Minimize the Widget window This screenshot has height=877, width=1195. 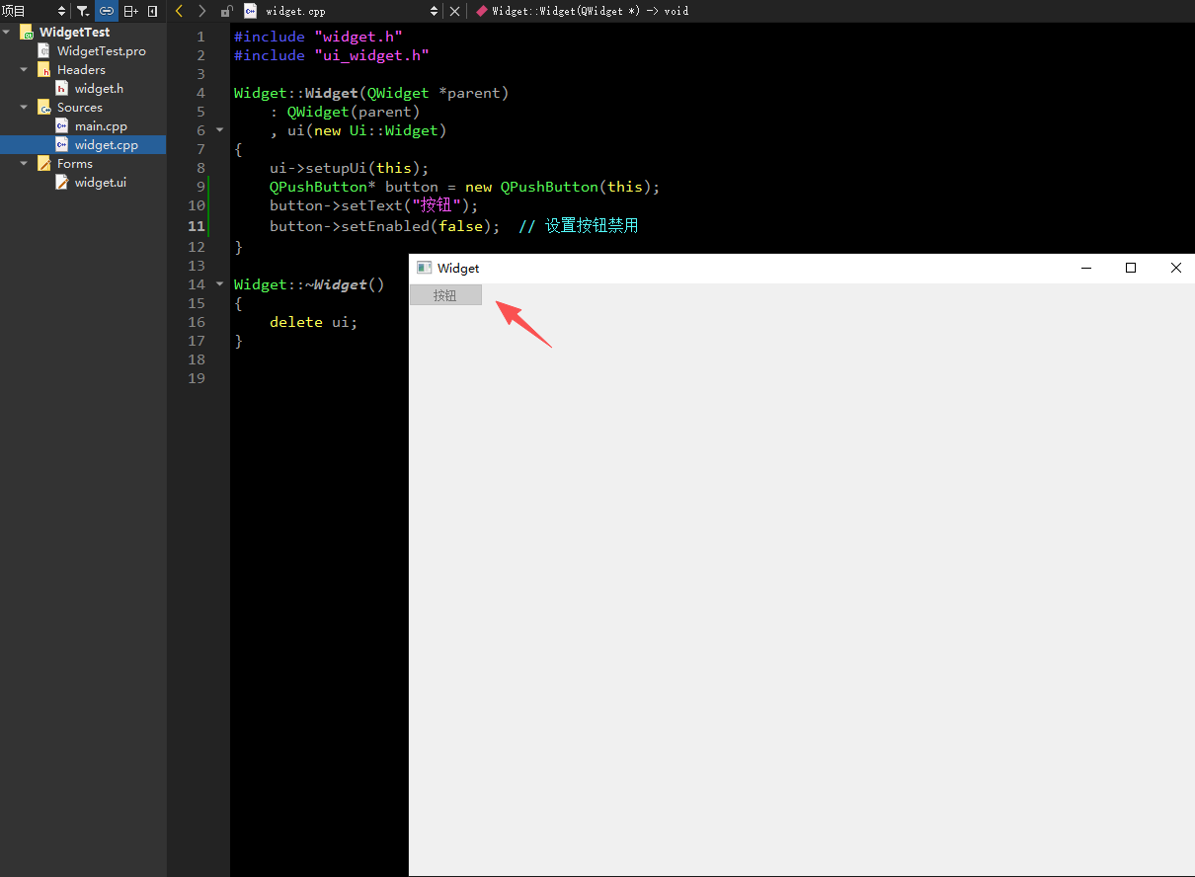[x=1086, y=269]
